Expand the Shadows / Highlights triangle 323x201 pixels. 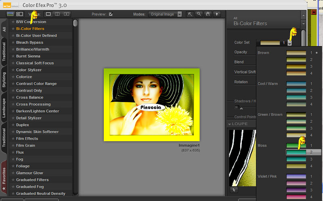click(x=241, y=108)
